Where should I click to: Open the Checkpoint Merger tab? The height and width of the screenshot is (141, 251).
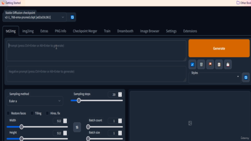click(85, 31)
